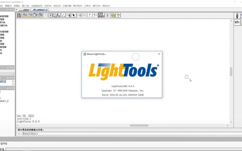Viewport: 242px width, 151px height.
Task: Click the 3D view scroll up arrow
Action: click(x=231, y=21)
